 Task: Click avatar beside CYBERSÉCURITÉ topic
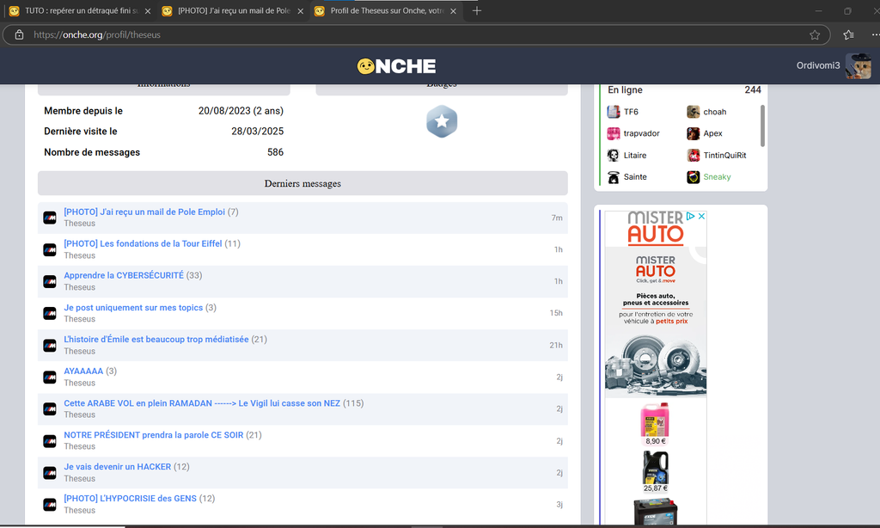click(50, 281)
